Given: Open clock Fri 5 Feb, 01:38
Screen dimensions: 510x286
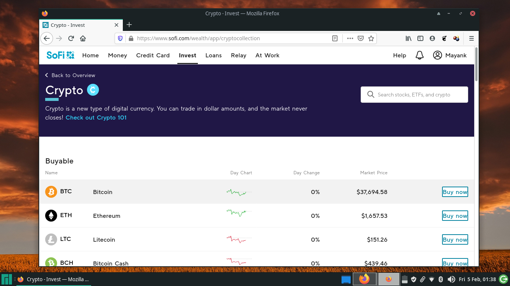Looking at the screenshot, I should click(477, 279).
